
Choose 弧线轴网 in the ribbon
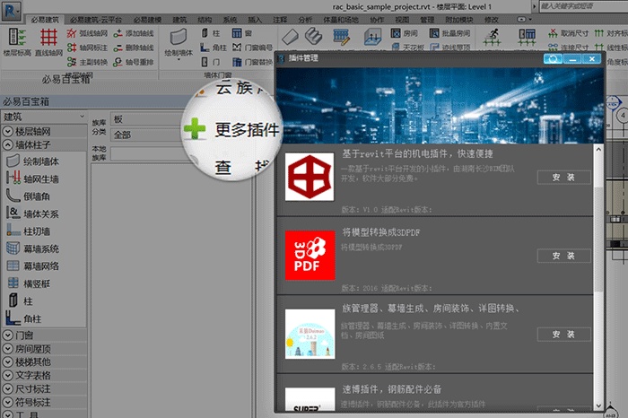[x=88, y=33]
